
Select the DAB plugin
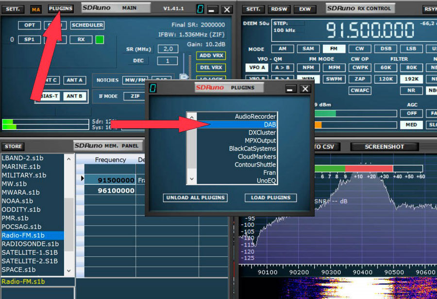pos(237,125)
